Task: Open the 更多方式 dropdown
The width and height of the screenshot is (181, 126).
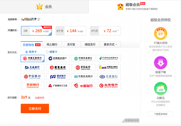Action: (x=110, y=45)
